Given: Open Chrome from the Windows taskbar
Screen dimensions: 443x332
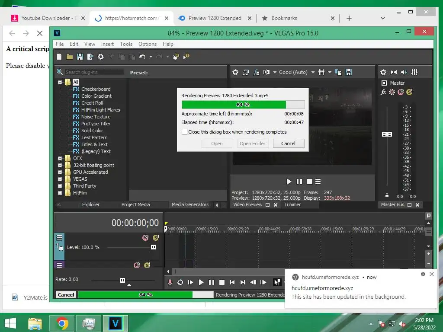Looking at the screenshot, I should pyautogui.click(x=62, y=323).
